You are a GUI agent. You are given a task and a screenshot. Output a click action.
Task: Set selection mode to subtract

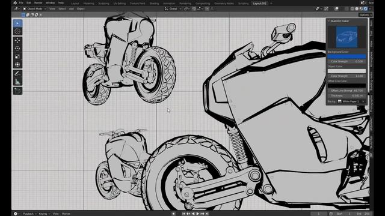(x=32, y=14)
